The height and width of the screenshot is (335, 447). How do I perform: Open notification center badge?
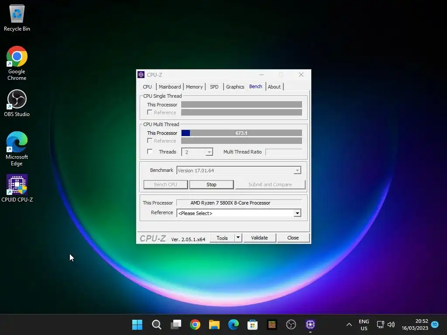tap(434, 324)
